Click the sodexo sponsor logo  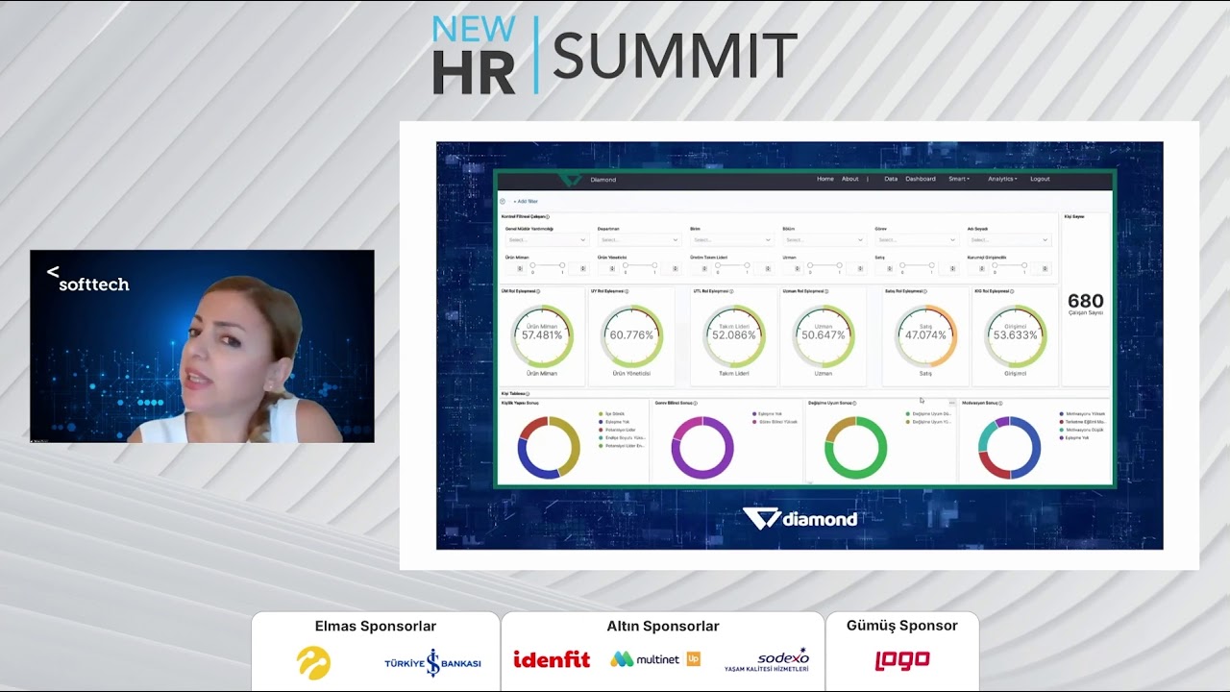click(767, 659)
